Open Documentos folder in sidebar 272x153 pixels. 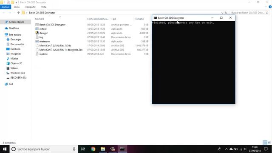17,44
